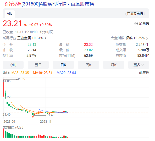
Task: Expand industry details chevron after +0.37%
Action: click(45, 38)
